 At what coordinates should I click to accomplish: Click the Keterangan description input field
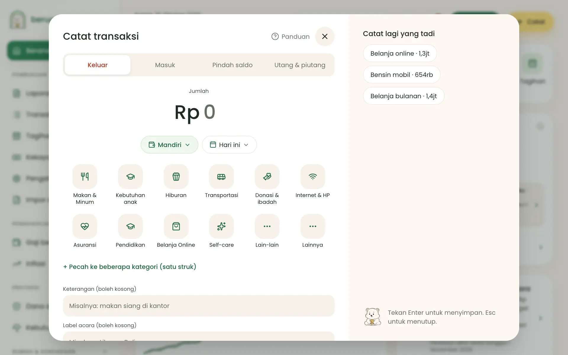[199, 306]
